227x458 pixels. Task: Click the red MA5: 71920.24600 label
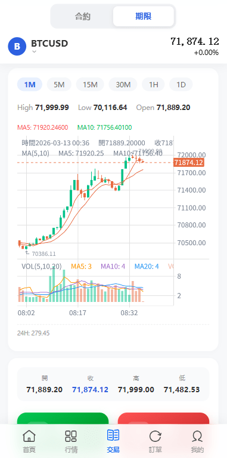(x=42, y=127)
